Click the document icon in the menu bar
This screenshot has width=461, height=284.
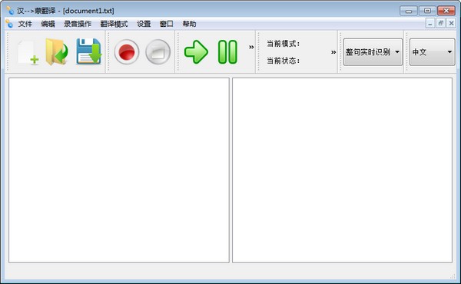(9, 24)
